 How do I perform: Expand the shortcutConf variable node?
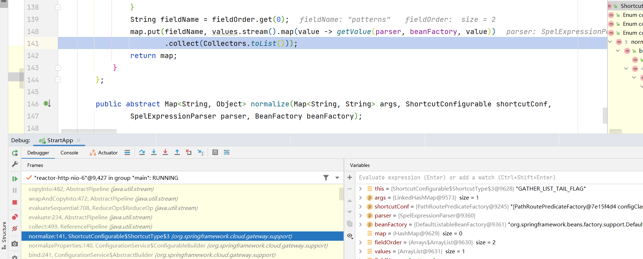click(x=360, y=206)
